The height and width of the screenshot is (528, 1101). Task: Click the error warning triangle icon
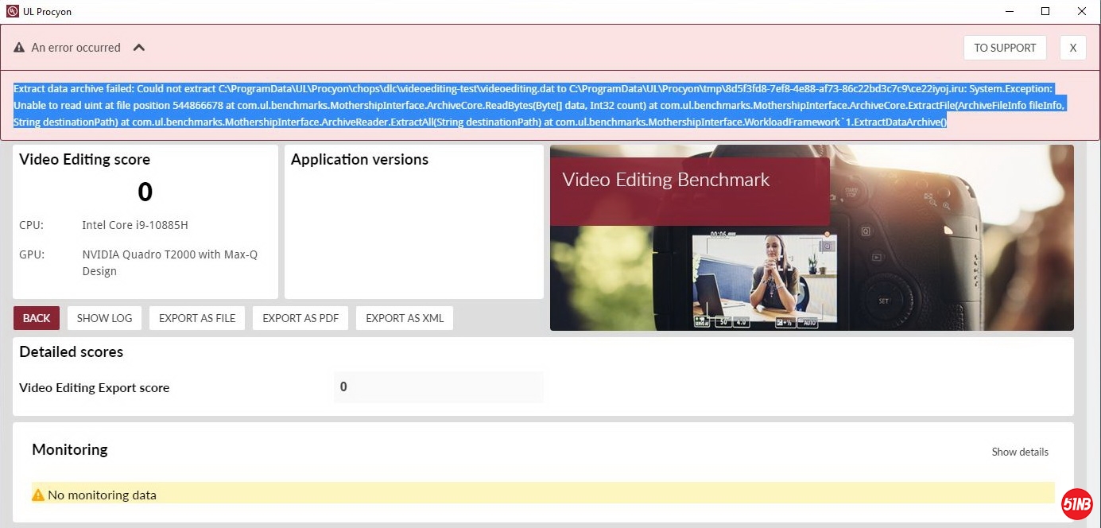(19, 48)
